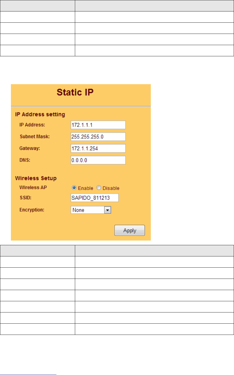Select the Enable radio button for Wireless AP
Screen dimensions: 234x375
click(x=74, y=188)
